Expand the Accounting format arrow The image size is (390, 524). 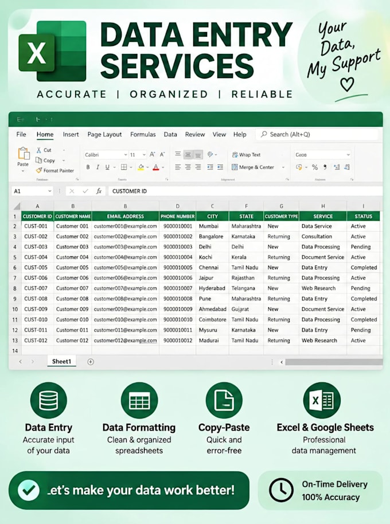(x=306, y=167)
